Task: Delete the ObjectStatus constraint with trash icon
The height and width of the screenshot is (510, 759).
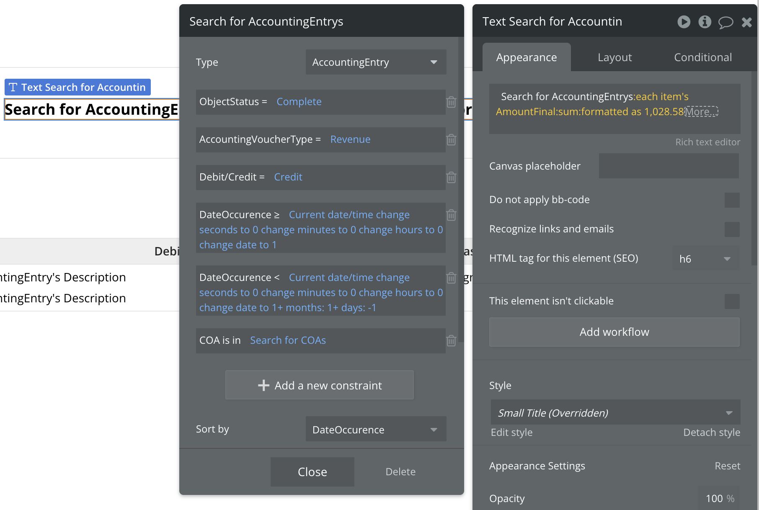Action: pos(451,102)
